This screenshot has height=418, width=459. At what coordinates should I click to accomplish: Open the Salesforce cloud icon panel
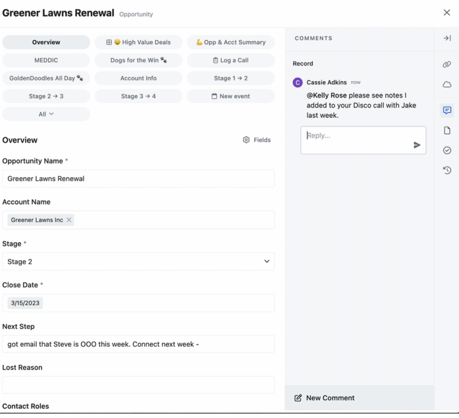[x=447, y=84]
